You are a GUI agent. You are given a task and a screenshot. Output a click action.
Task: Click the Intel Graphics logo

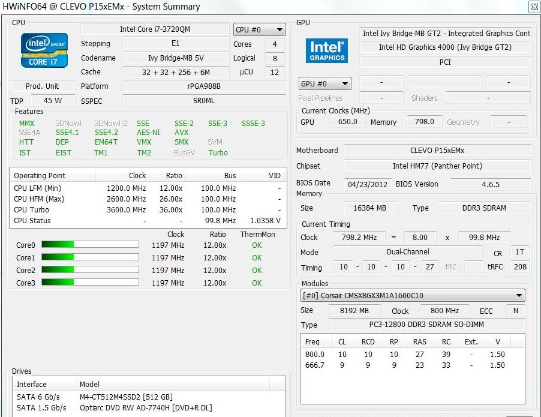(x=327, y=51)
